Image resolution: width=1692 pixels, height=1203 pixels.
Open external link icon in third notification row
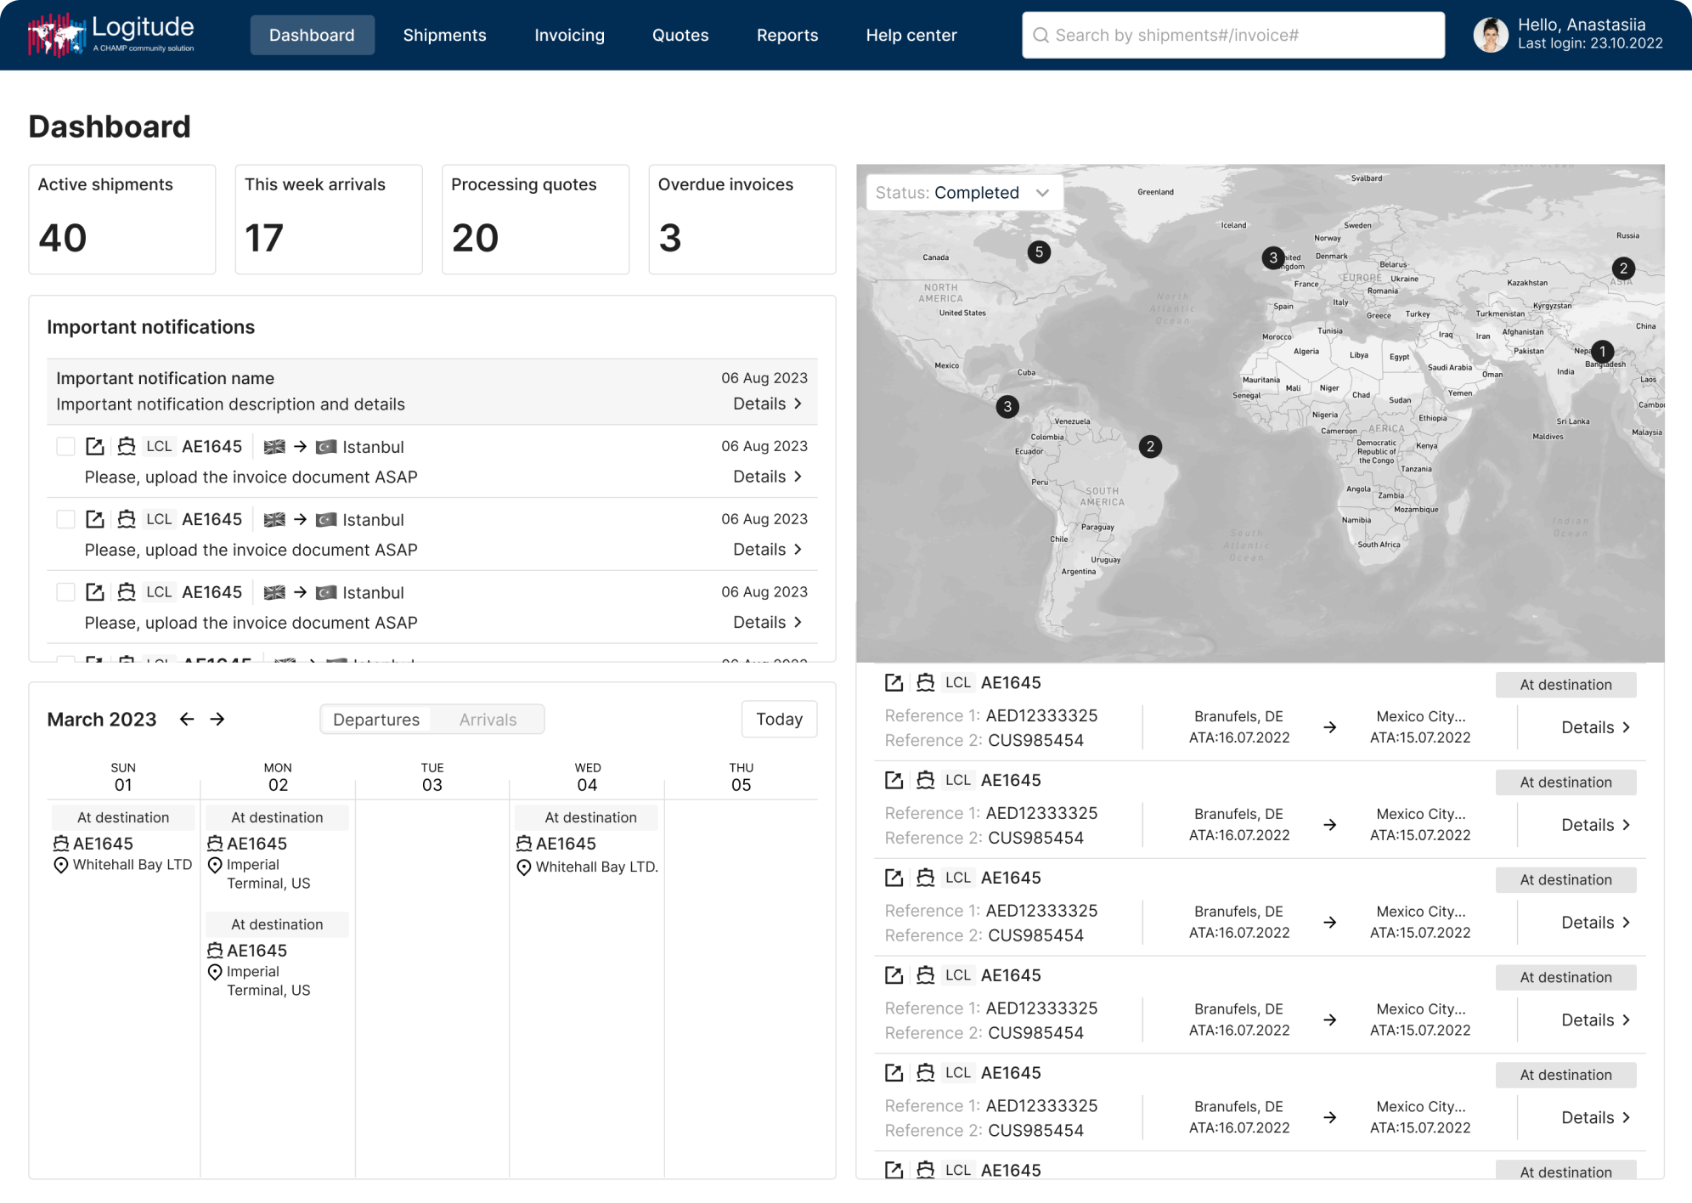click(95, 592)
